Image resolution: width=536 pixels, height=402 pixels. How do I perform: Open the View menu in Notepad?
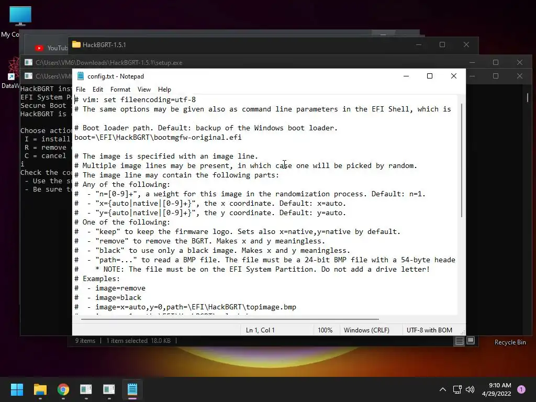point(144,90)
